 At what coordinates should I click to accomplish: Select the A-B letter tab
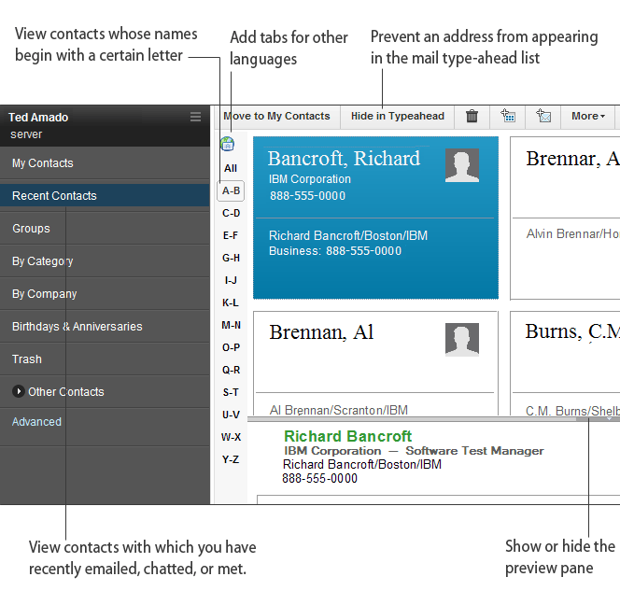point(231,190)
